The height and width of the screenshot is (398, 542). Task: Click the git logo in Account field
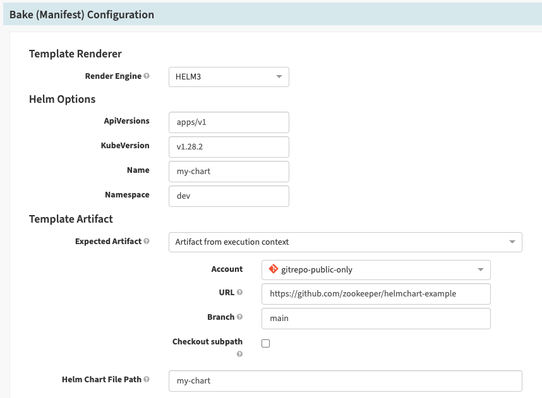pyautogui.click(x=273, y=269)
